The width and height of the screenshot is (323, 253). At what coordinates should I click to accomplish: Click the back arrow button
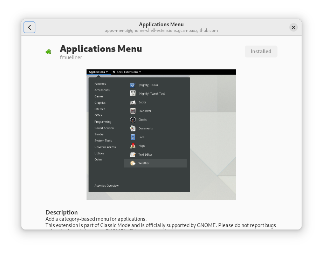pos(29,27)
